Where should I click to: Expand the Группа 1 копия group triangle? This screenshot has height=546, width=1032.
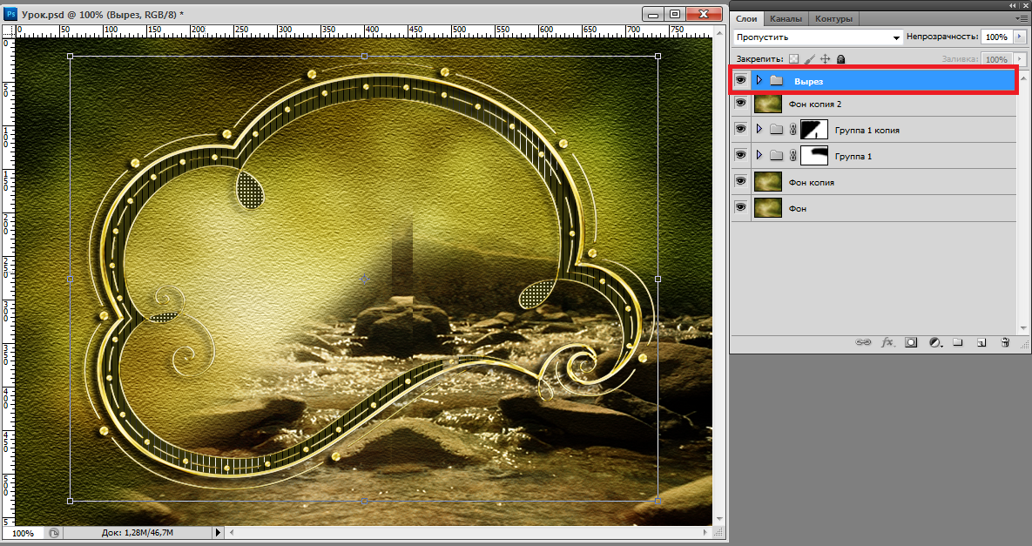[759, 130]
